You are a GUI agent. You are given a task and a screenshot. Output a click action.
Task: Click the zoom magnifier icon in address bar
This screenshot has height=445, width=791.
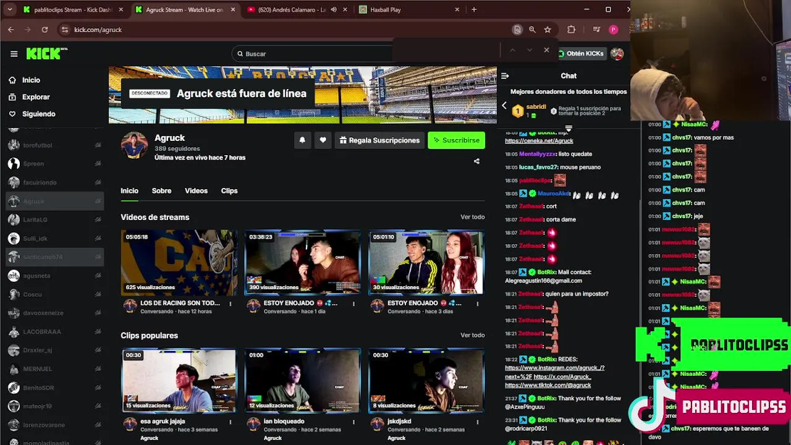pyautogui.click(x=532, y=30)
